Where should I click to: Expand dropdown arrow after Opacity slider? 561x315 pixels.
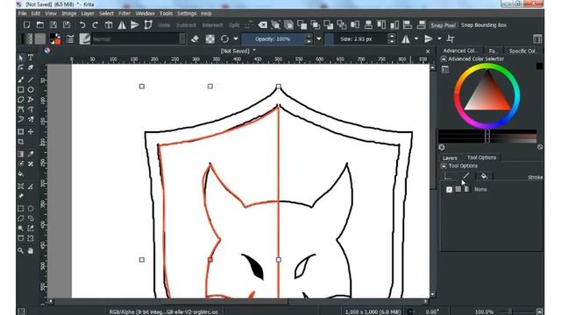coord(319,38)
